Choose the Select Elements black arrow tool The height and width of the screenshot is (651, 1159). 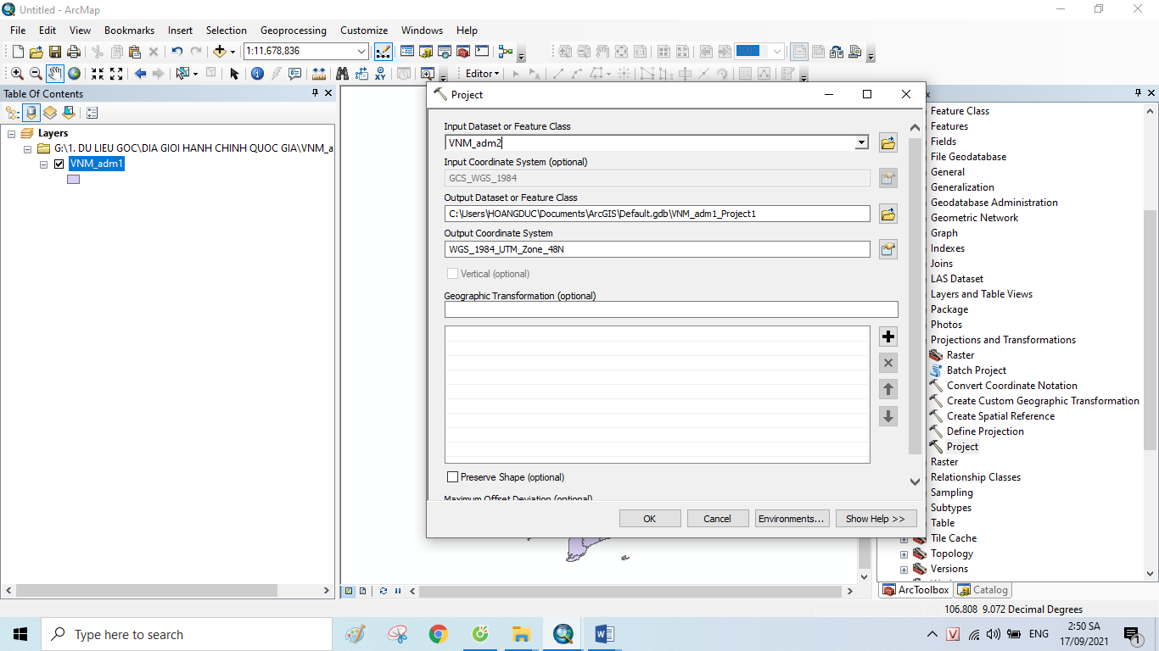point(234,74)
